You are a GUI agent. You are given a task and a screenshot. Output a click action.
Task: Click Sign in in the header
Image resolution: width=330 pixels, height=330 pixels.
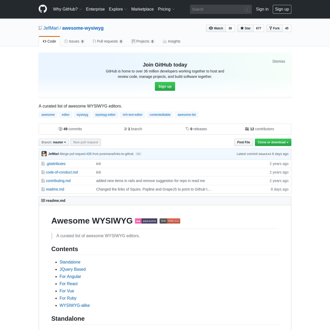pos(262,9)
